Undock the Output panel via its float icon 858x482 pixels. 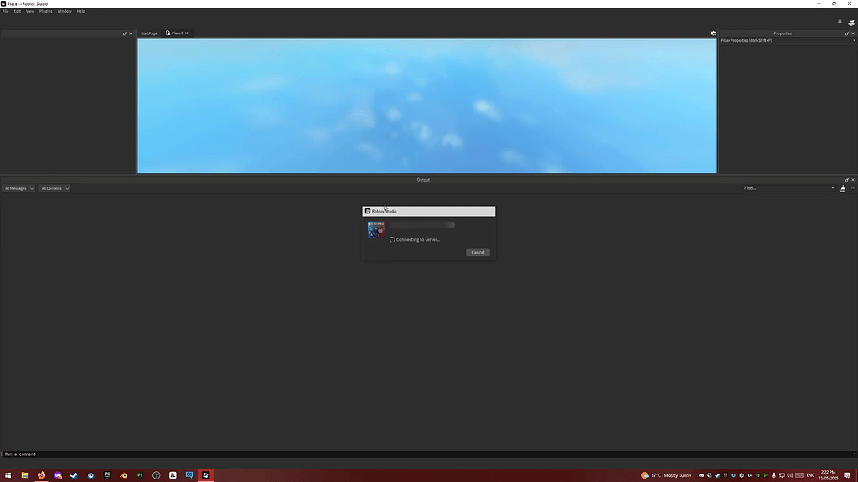[x=847, y=179]
